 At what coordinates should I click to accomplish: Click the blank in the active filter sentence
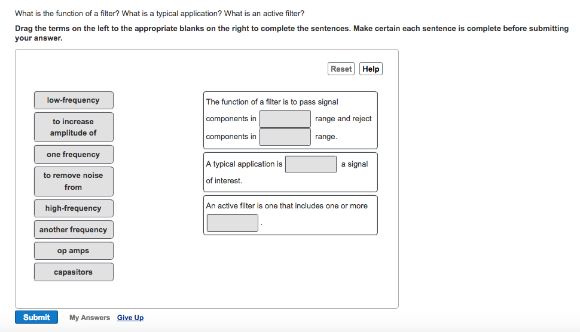[232, 223]
